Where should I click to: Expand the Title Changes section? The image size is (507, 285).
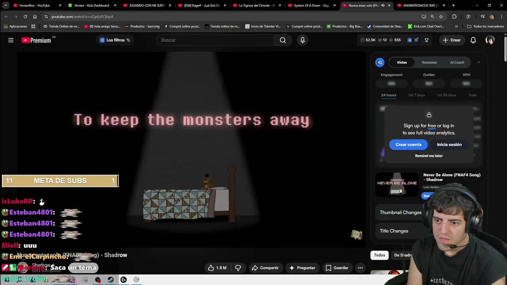tap(394, 231)
